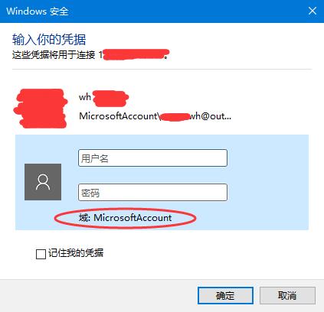This screenshot has width=324, height=312.
Task: Click the red oval annotation around the domain
Action: [x=125, y=218]
